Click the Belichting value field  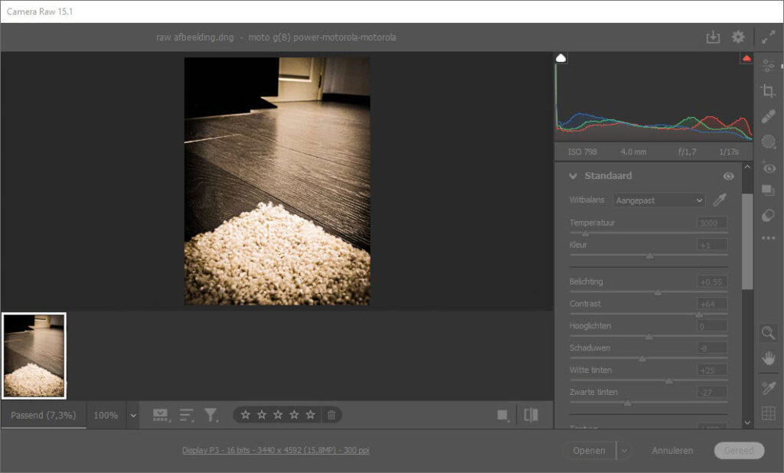(712, 282)
